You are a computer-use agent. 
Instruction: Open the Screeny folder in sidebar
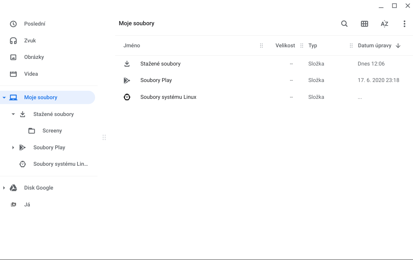[x=52, y=131]
